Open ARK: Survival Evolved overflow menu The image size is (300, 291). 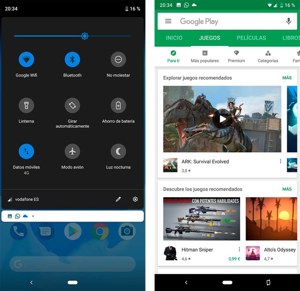(x=280, y=161)
